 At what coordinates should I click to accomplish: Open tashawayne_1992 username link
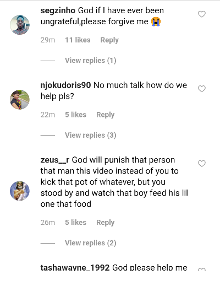[75, 267]
